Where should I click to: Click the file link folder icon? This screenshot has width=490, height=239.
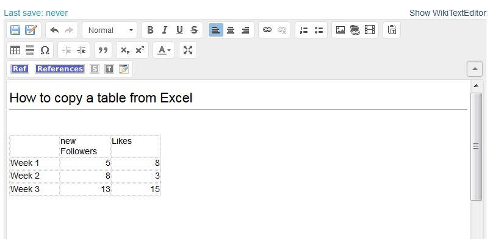coord(355,30)
